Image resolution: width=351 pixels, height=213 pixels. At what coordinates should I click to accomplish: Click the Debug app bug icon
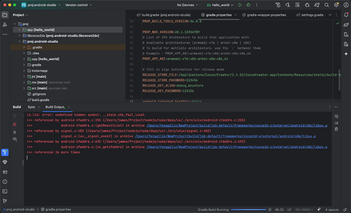tap(248, 5)
